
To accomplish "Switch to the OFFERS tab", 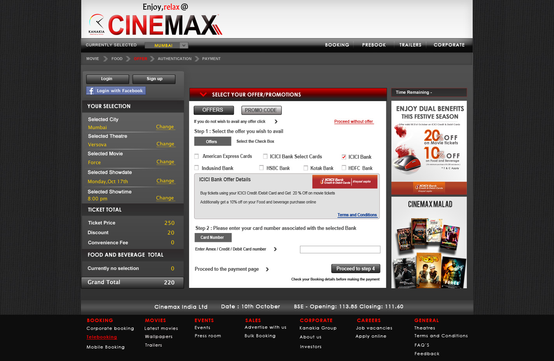I will [x=214, y=110].
